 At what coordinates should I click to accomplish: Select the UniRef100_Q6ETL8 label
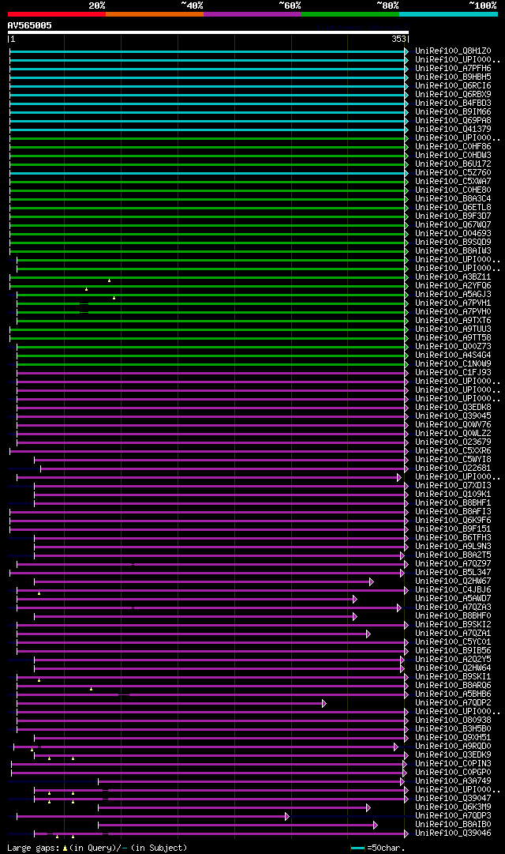pyautogui.click(x=453, y=208)
